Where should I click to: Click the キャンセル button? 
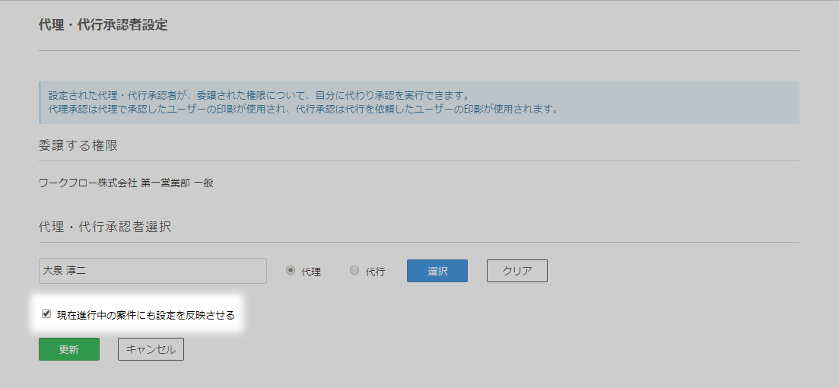[151, 349]
